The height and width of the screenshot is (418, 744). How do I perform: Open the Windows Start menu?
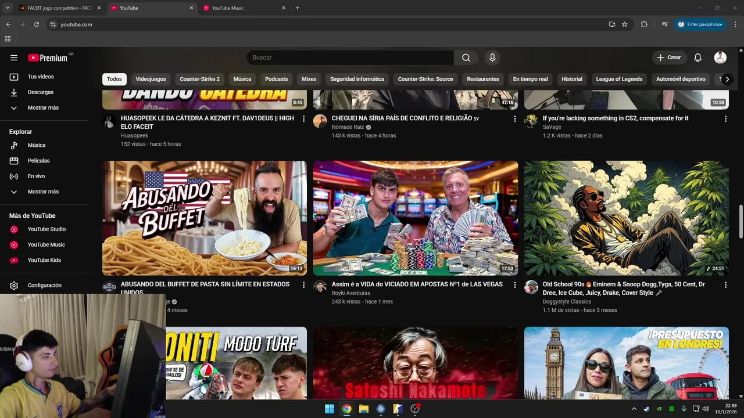(330, 409)
